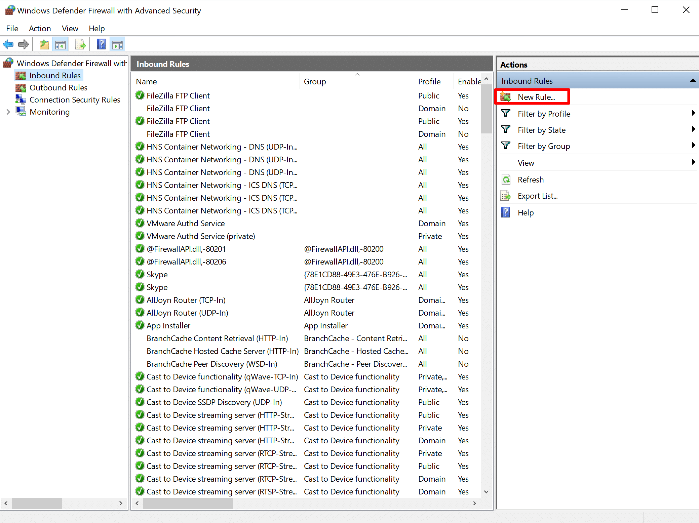This screenshot has width=699, height=523.
Task: Open the View menu in menu bar
Action: [70, 29]
